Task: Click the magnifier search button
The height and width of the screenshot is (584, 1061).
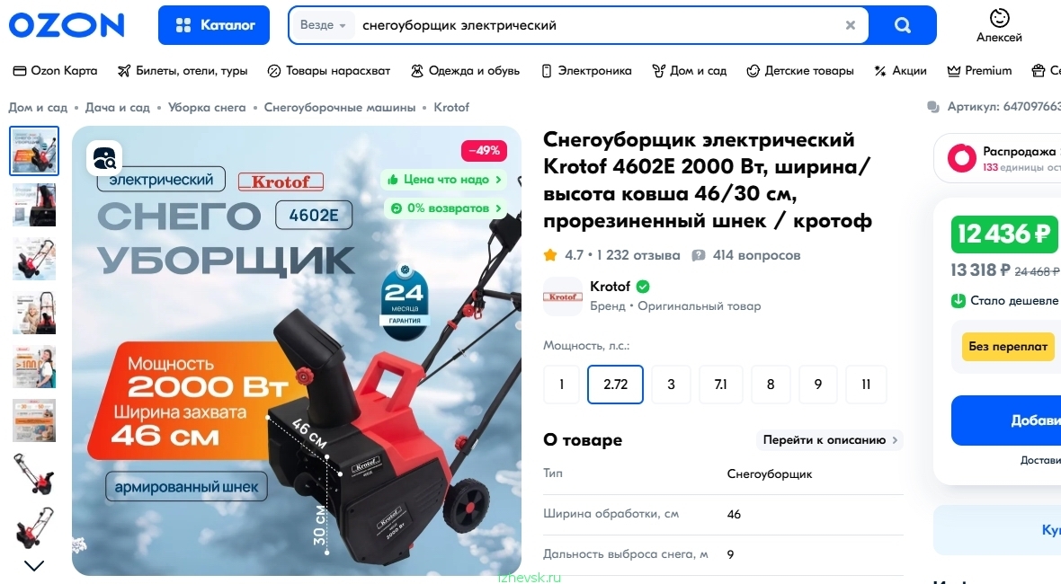Action: [x=903, y=25]
